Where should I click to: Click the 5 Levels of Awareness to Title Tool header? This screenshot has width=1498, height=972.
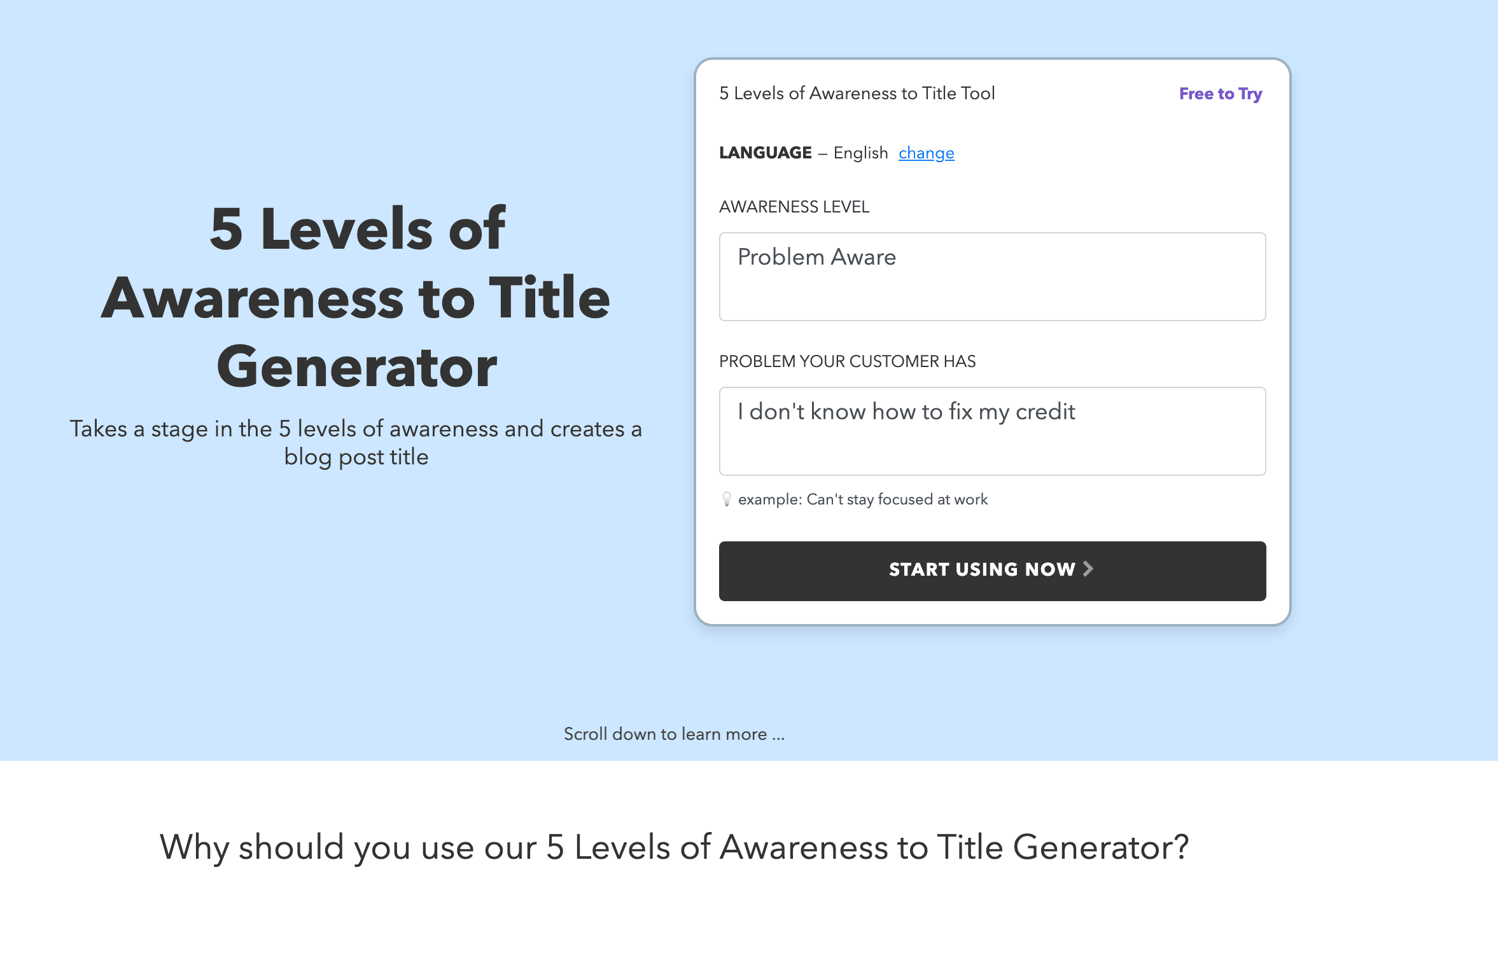(x=857, y=94)
